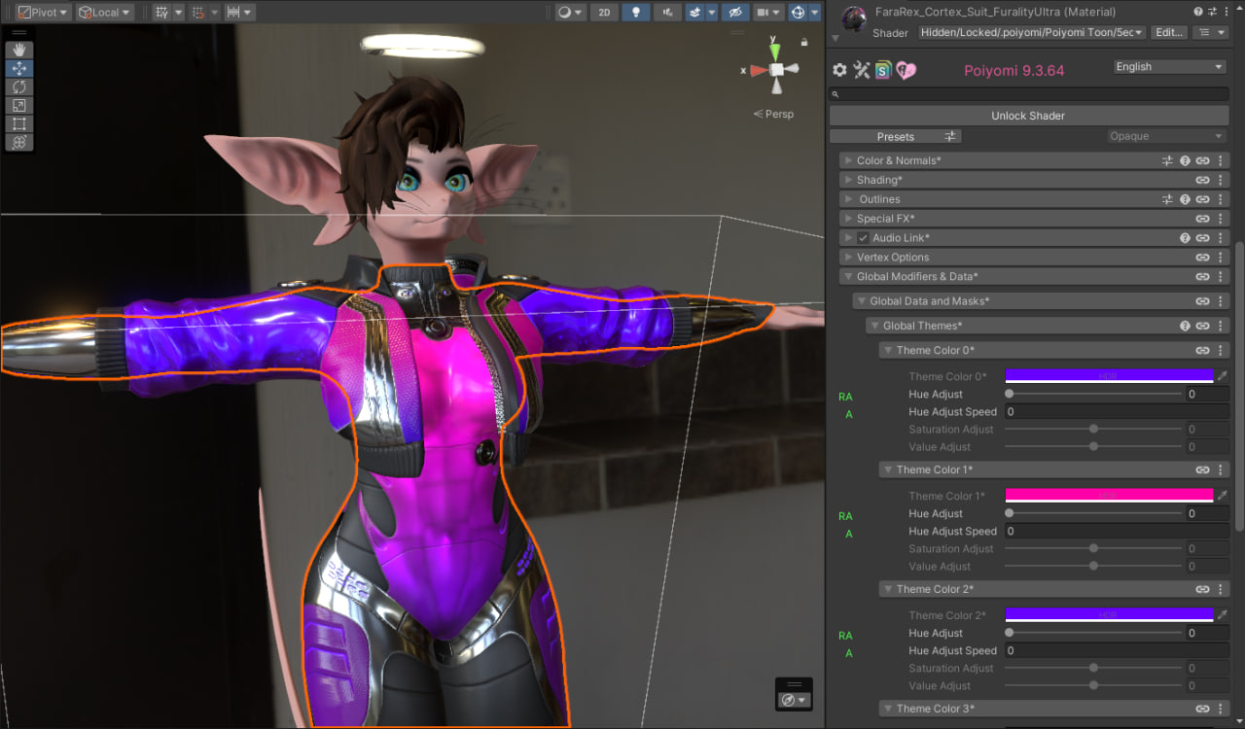The height and width of the screenshot is (729, 1245).
Task: Click the Poiyomi wrench tools icon
Action: click(x=862, y=70)
